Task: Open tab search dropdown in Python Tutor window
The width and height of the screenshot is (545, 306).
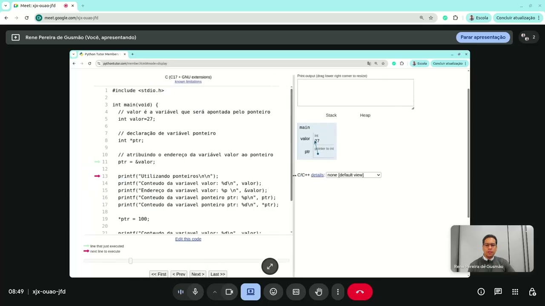Action: click(x=74, y=54)
